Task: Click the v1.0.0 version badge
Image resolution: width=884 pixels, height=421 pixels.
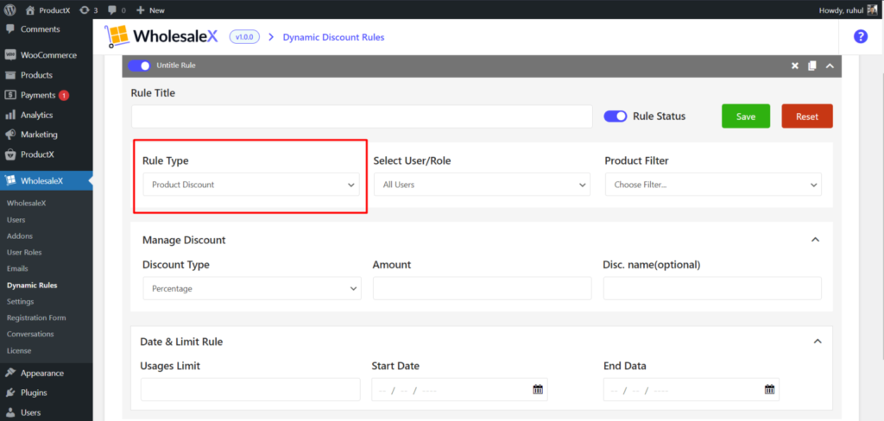Action: [244, 37]
